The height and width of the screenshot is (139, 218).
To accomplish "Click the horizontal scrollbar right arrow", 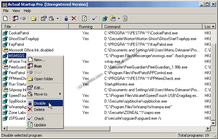I will coord(208,128).
